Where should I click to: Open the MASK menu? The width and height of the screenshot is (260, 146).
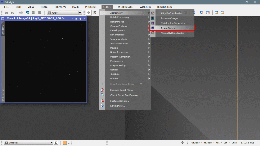(75, 7)
